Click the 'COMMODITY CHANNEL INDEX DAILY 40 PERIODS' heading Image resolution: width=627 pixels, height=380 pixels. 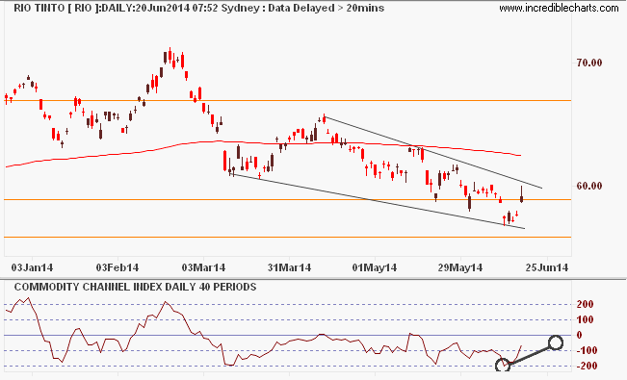pyautogui.click(x=135, y=287)
